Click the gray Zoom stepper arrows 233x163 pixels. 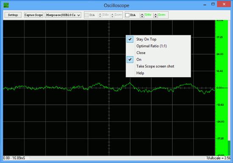(112, 15)
